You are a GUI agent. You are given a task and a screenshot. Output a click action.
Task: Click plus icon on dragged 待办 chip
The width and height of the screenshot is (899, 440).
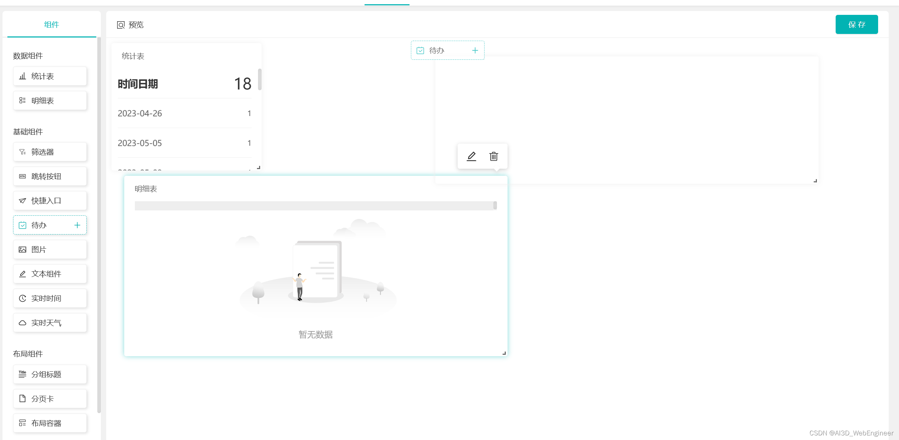tap(475, 51)
